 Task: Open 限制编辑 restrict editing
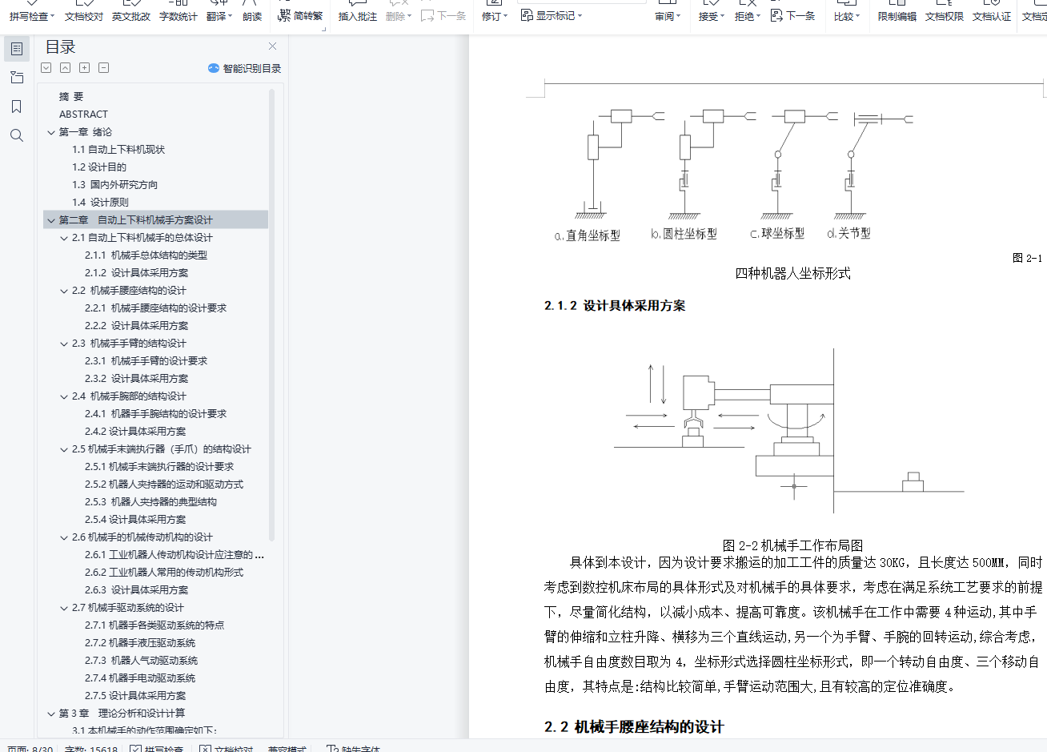coord(897,16)
